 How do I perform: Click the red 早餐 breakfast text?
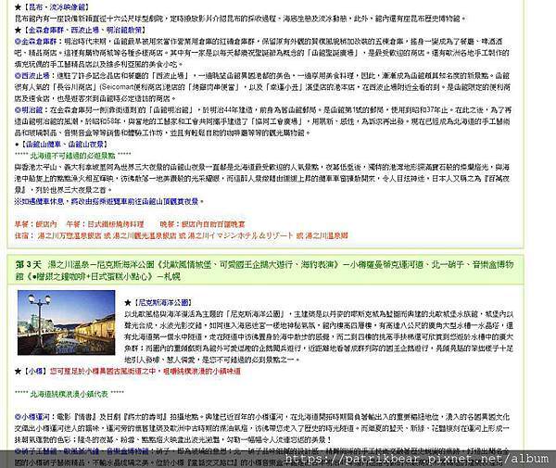click(36, 224)
